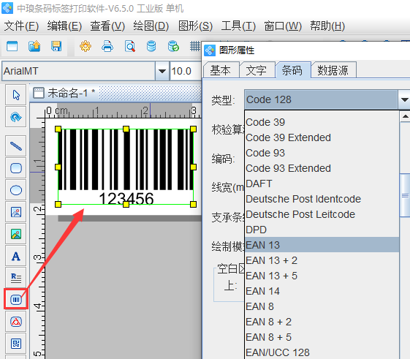410x359 pixels.
Task: Select the ellipse drawing tool
Action: point(16,190)
